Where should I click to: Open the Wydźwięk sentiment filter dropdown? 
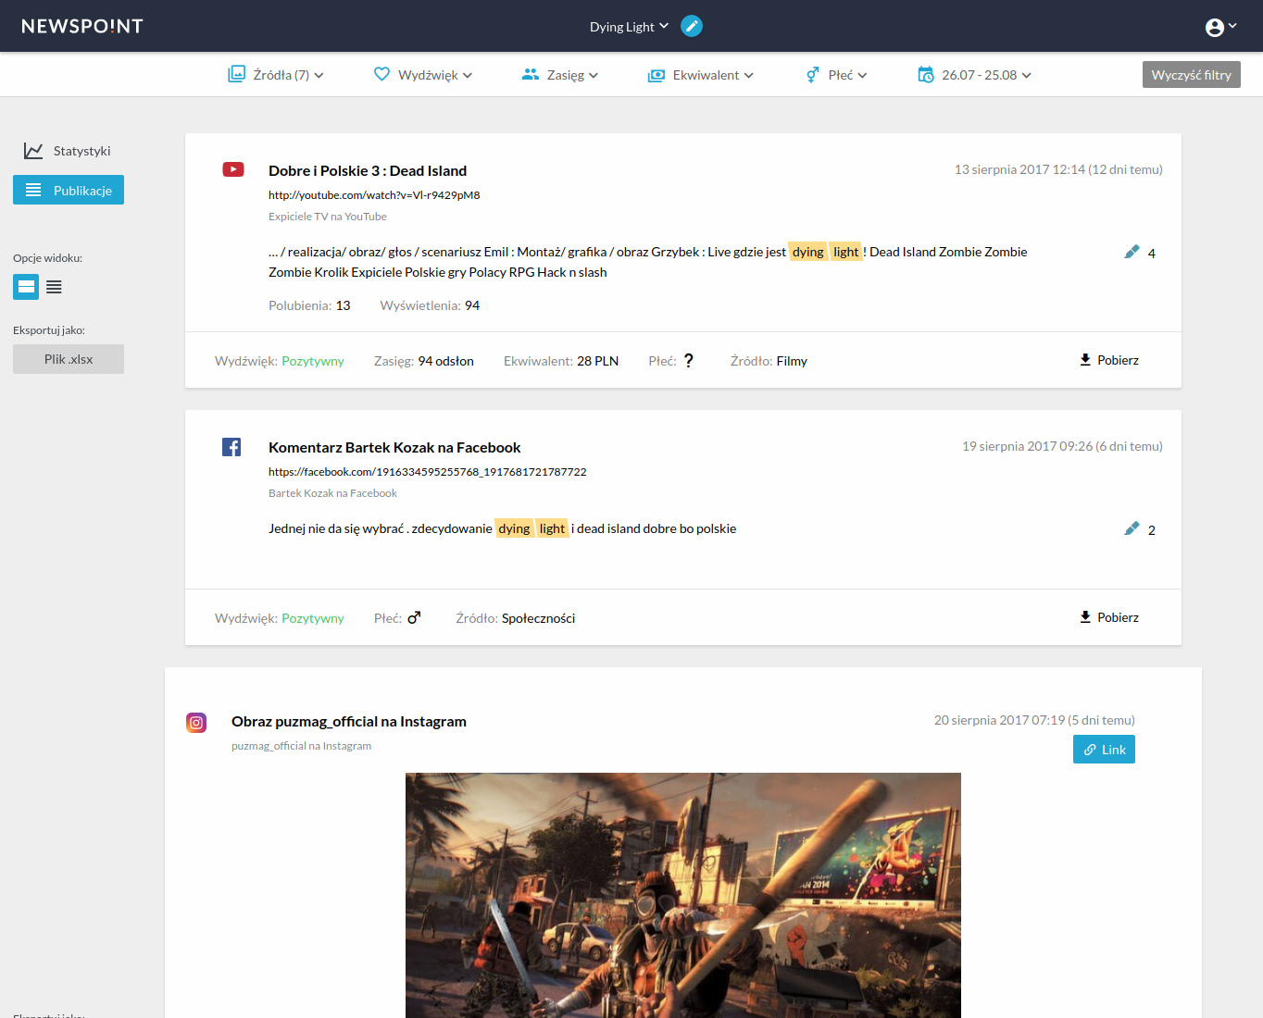423,75
